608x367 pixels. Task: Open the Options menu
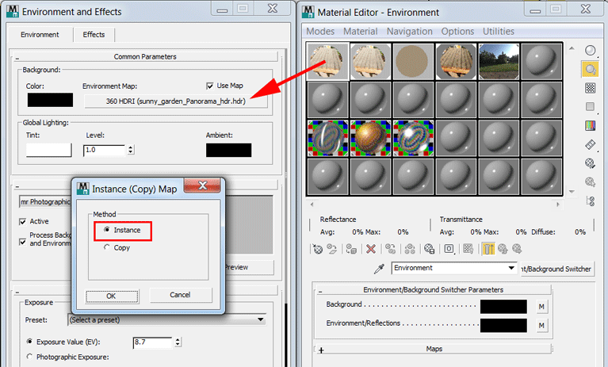(457, 32)
